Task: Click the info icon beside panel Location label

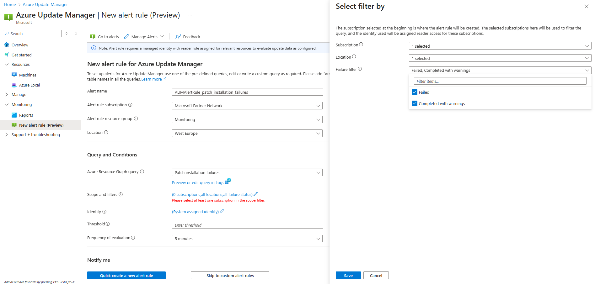Action: click(x=354, y=56)
